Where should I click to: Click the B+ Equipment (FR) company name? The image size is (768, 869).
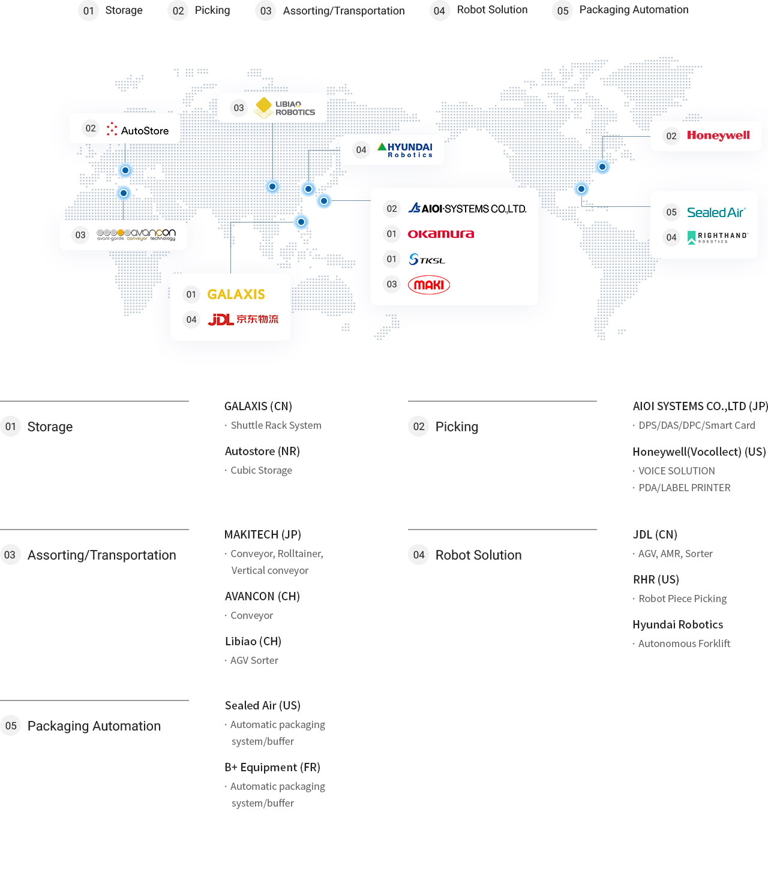[272, 767]
